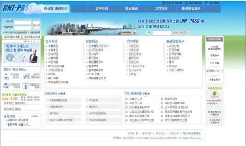The width and height of the screenshot is (246, 146).
Task: Click the 수출입통계 quick link
Action: coord(215,80)
